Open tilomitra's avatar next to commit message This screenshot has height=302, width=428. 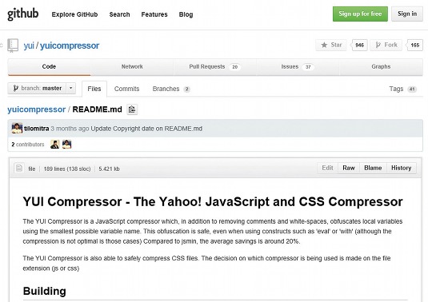[x=17, y=128]
